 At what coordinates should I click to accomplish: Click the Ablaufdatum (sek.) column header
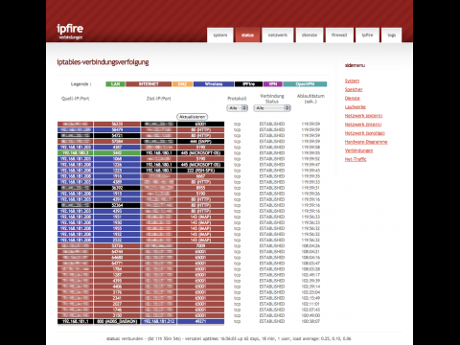tap(310, 99)
